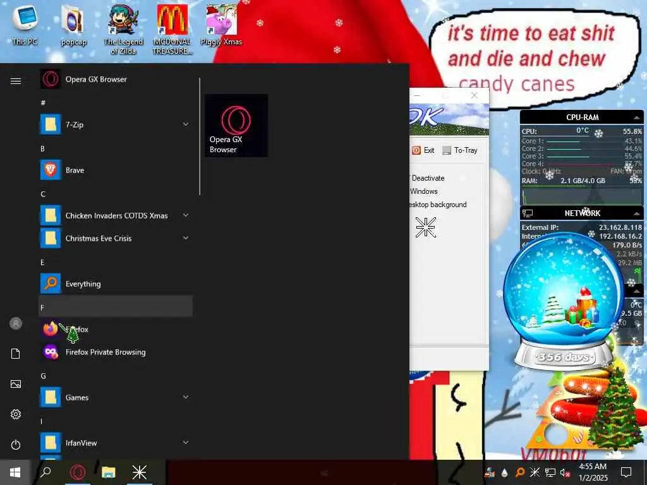The width and height of the screenshot is (647, 485).
Task: Switch to Opera GX on the taskbar
Action: (78, 472)
